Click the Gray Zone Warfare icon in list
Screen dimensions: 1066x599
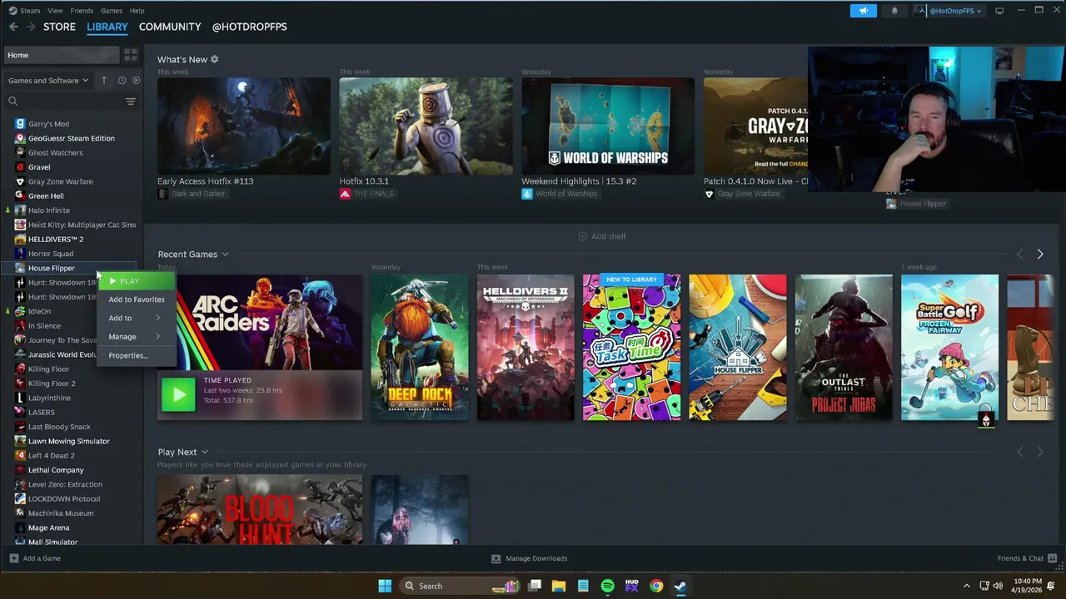point(20,181)
